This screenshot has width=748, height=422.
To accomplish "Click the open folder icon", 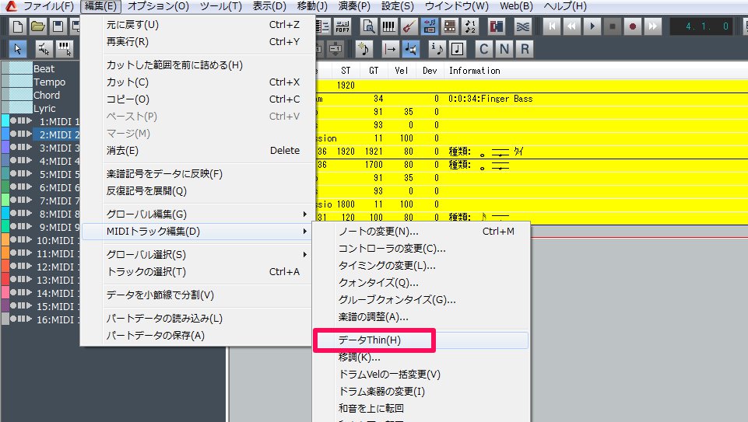I will pyautogui.click(x=38, y=26).
